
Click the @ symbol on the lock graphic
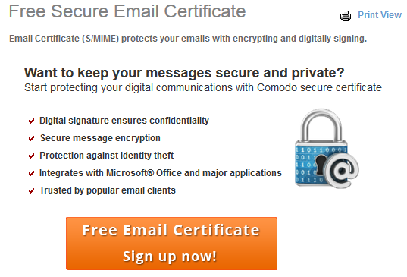[342, 171]
